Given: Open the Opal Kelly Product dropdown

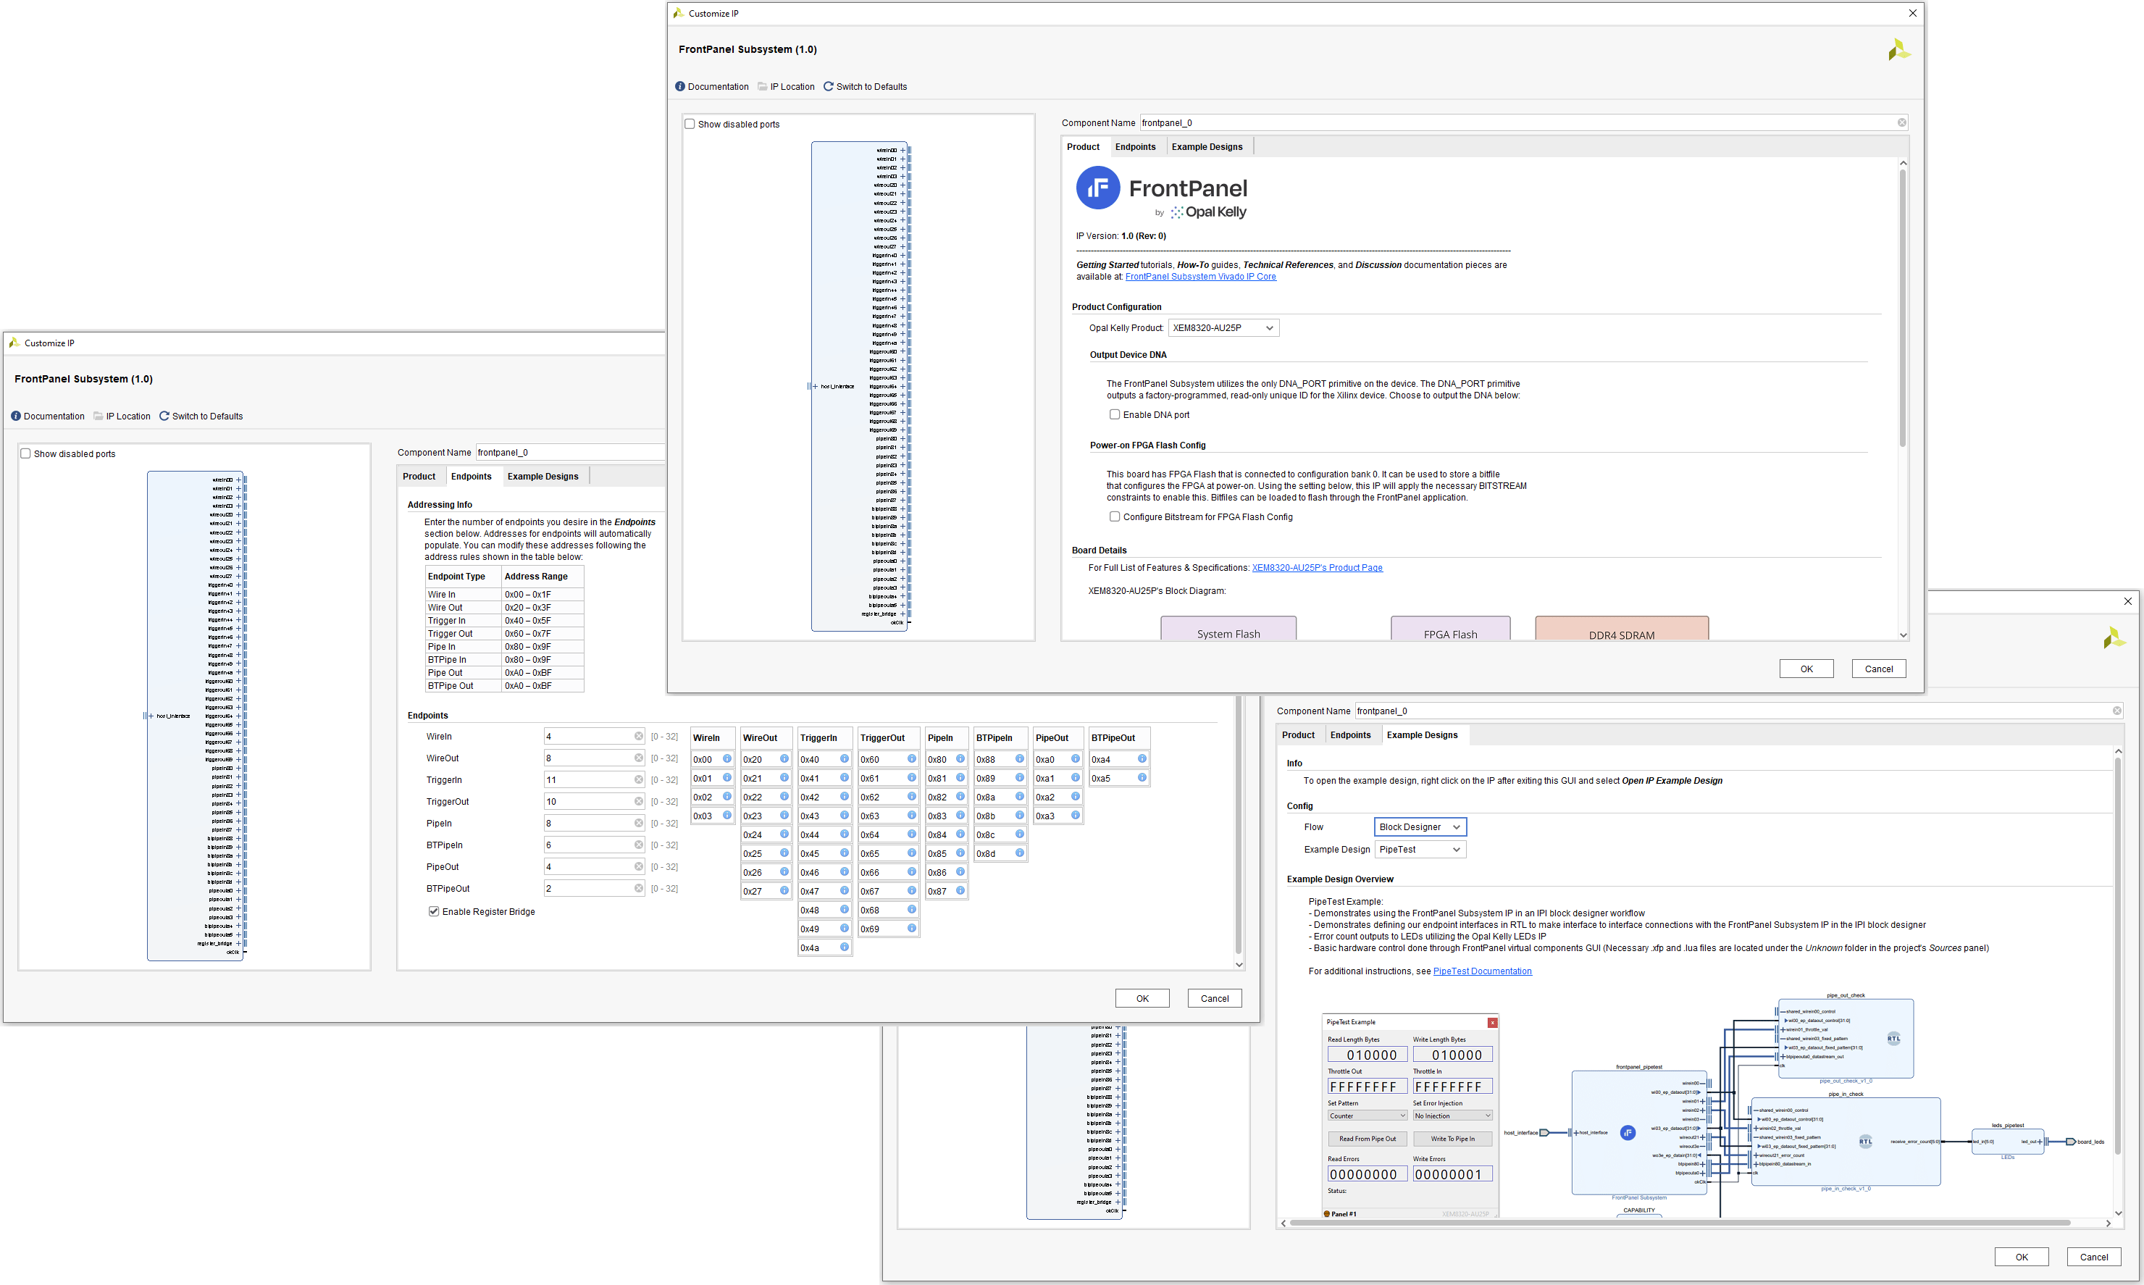Looking at the screenshot, I should pyautogui.click(x=1223, y=328).
